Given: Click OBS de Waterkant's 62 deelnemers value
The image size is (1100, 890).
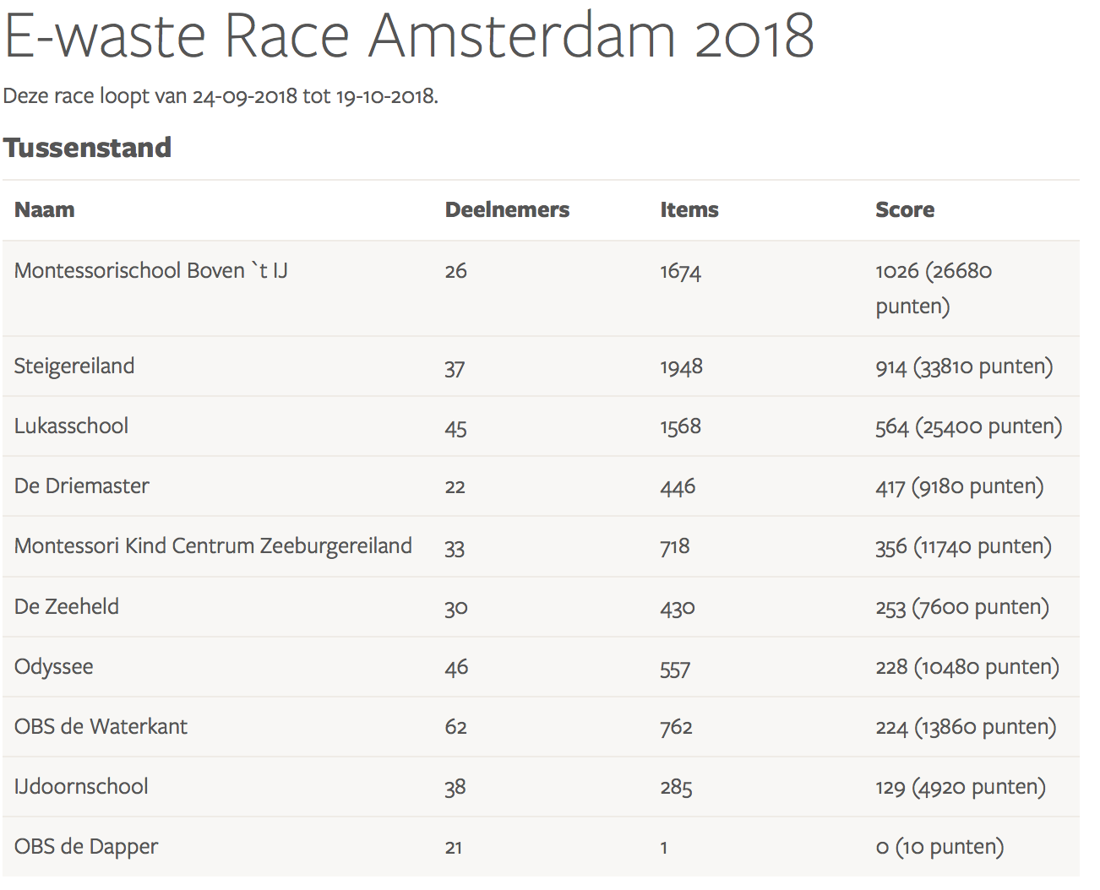Looking at the screenshot, I should [455, 727].
